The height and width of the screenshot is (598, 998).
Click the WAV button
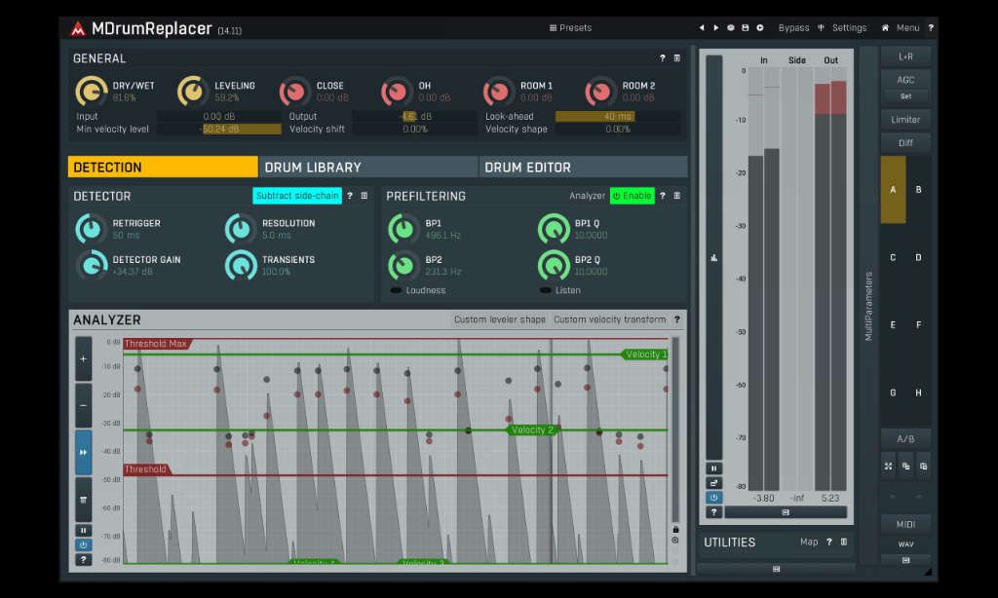[x=905, y=544]
